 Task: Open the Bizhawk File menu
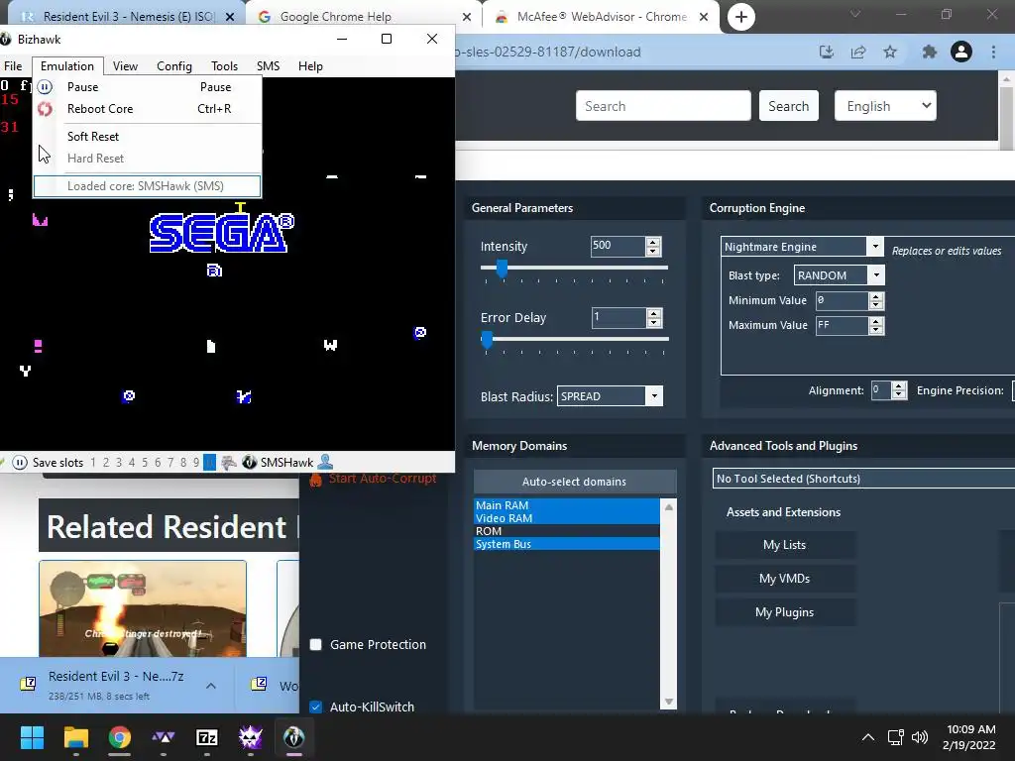13,66
